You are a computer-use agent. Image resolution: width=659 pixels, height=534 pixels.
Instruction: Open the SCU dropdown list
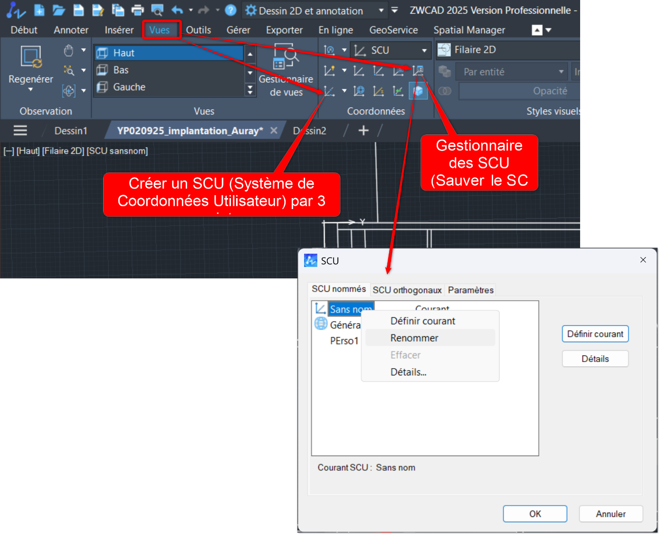coord(424,50)
